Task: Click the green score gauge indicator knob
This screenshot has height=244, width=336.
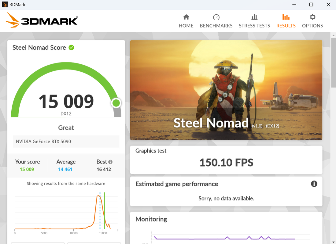Action: pyautogui.click(x=116, y=103)
